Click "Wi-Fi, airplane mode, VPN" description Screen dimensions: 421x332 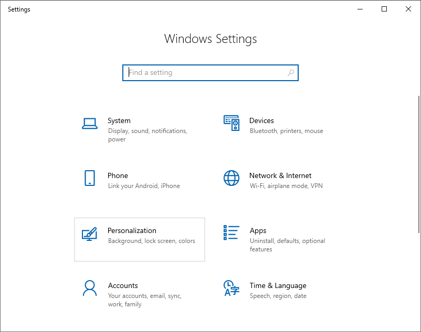pos(286,186)
